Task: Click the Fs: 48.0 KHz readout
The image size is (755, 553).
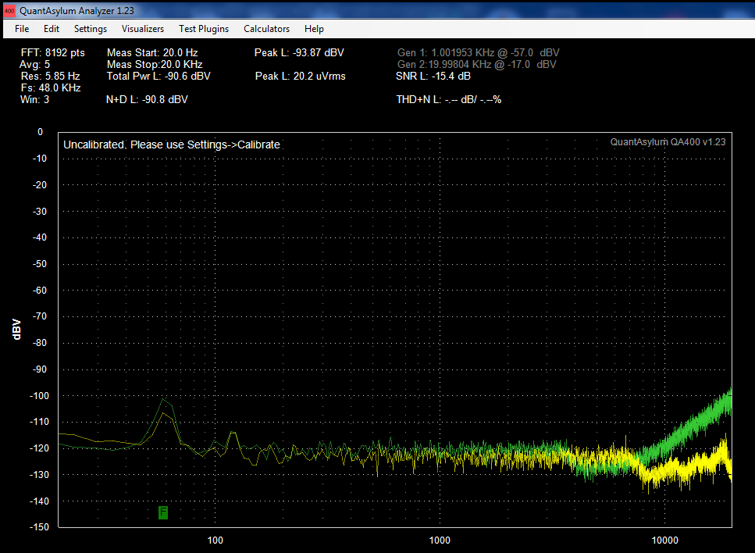Action: point(51,87)
